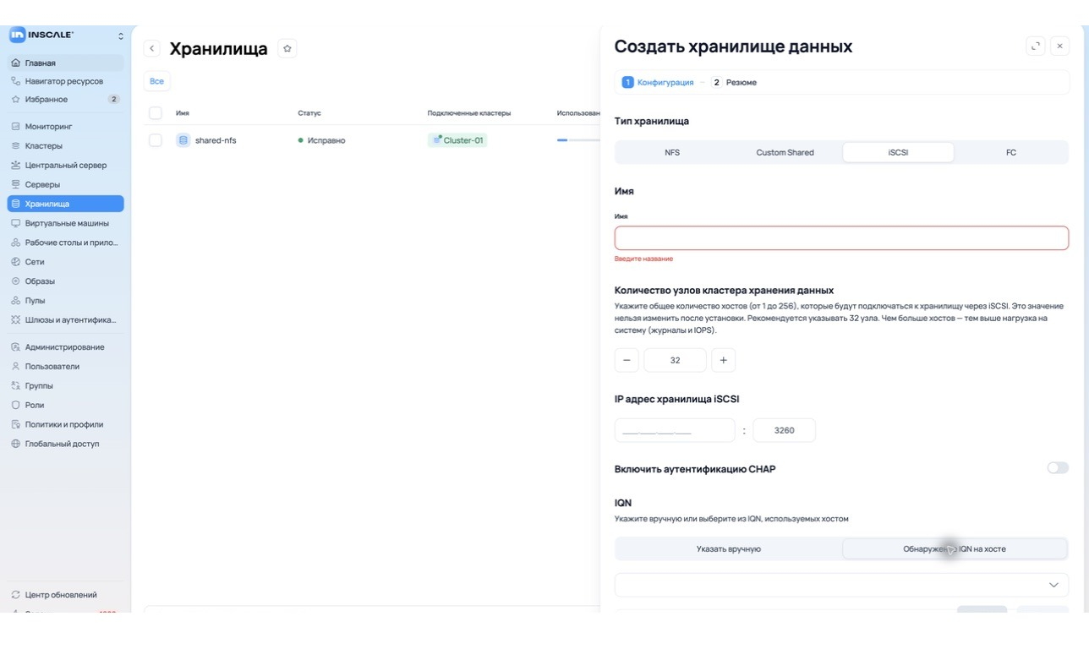Open Cluster-01 tag in shared-nfs row
1089x649 pixels.
coord(457,140)
